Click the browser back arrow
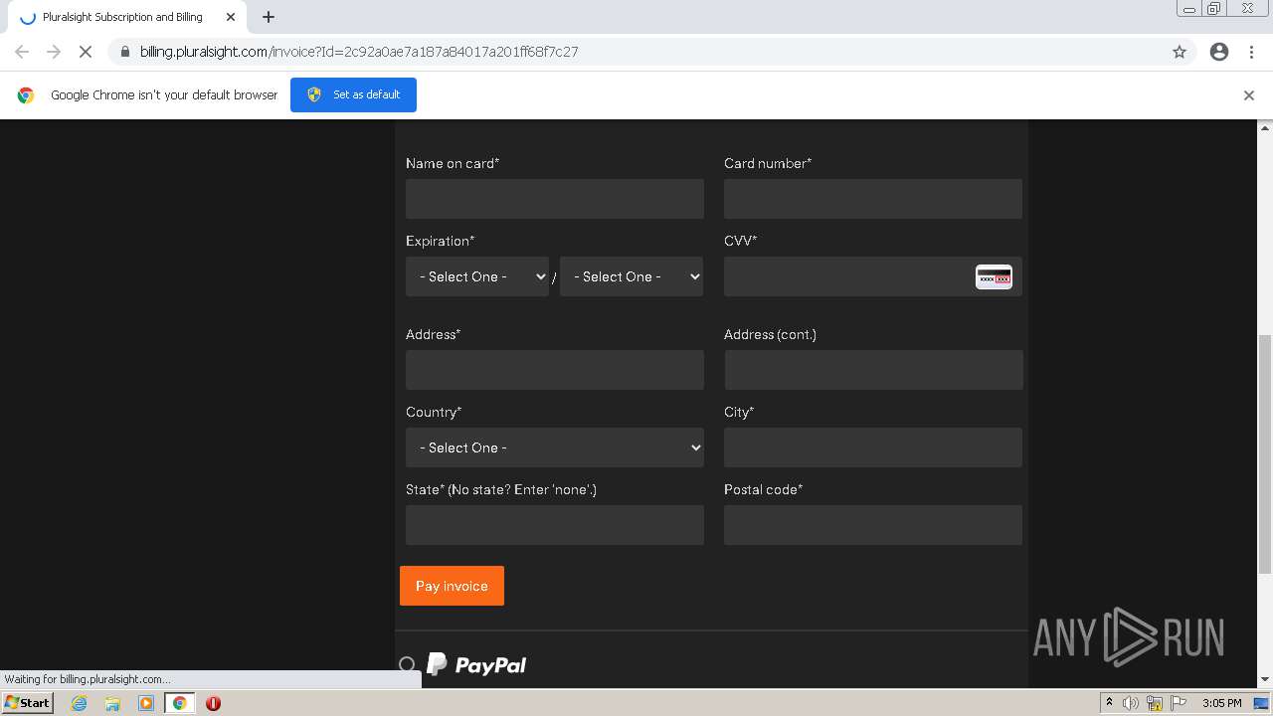The image size is (1273, 716). point(22,52)
